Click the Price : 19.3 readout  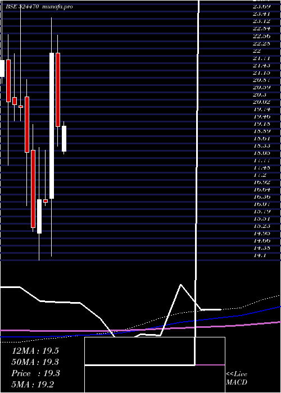(35, 373)
